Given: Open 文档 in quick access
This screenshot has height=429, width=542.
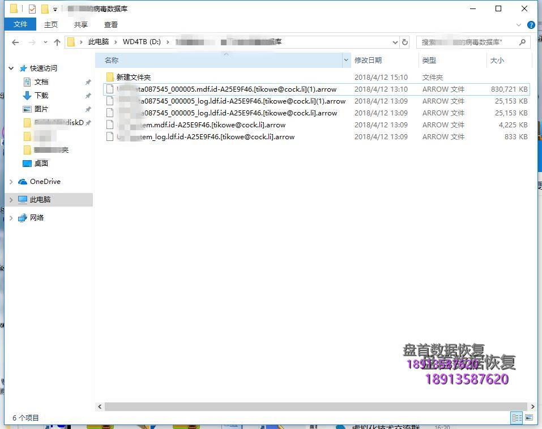Looking at the screenshot, I should point(41,82).
